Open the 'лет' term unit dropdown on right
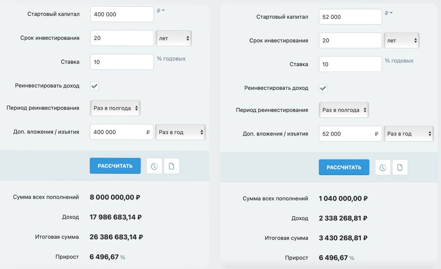The width and height of the screenshot is (441, 269). (402, 41)
